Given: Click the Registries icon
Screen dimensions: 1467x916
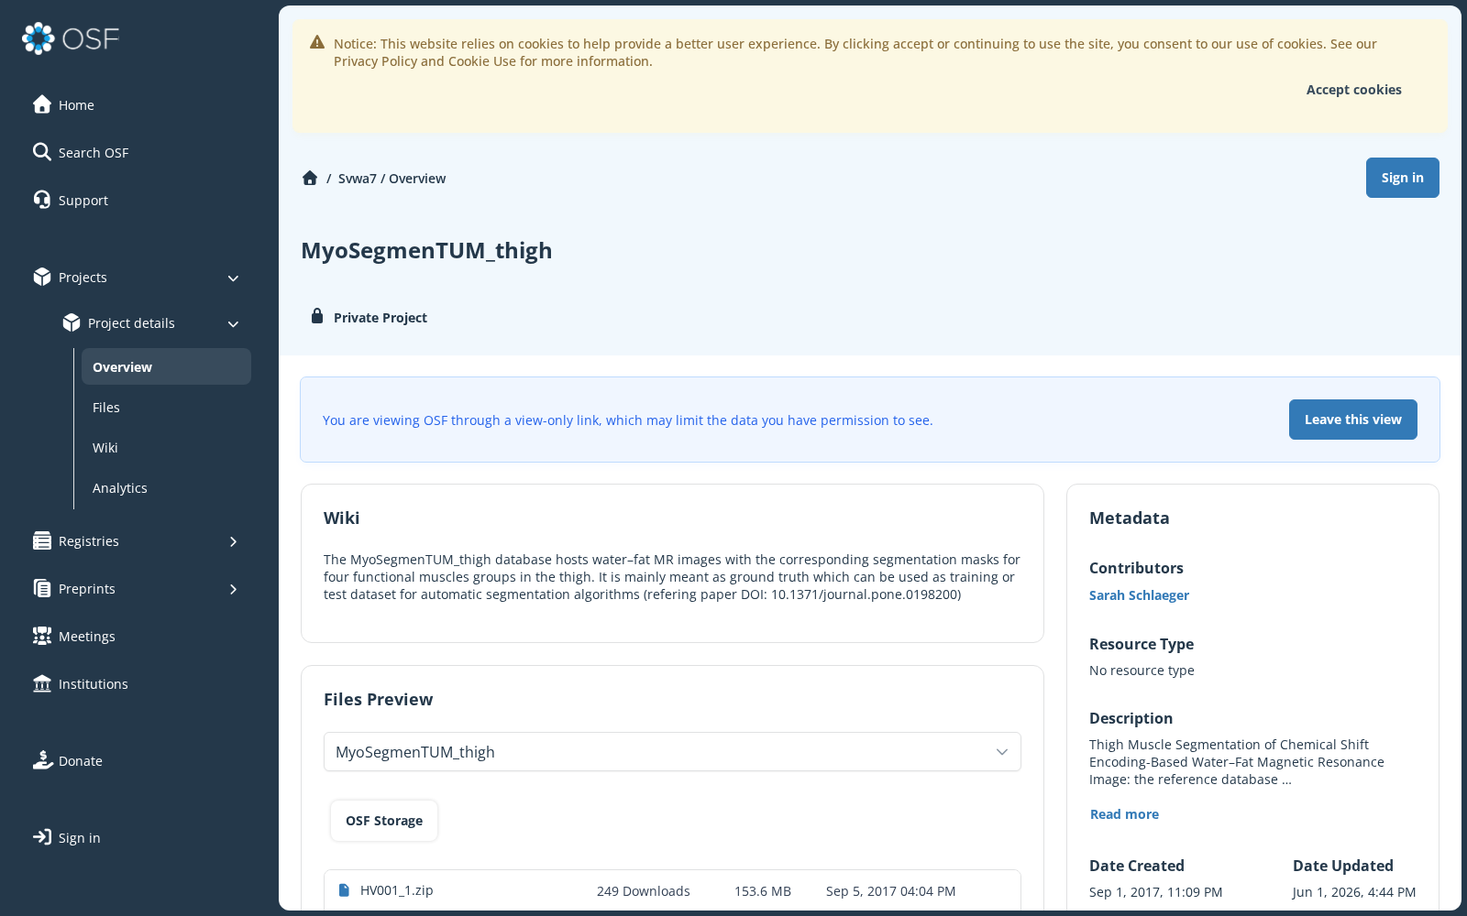Looking at the screenshot, I should (x=42, y=540).
